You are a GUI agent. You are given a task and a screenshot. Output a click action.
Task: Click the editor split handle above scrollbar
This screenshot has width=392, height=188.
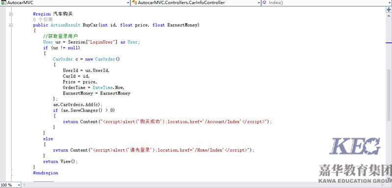point(389,9)
